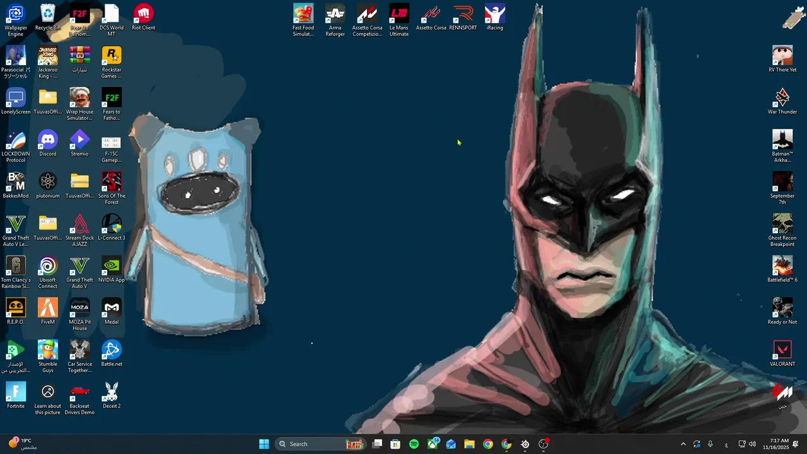Open volume control in tray
Viewport: 807px width, 454px height.
pos(752,444)
